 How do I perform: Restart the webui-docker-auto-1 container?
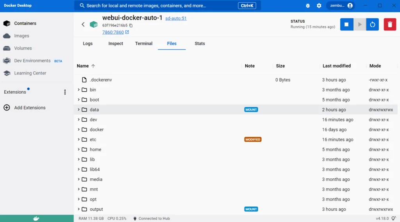(372, 25)
